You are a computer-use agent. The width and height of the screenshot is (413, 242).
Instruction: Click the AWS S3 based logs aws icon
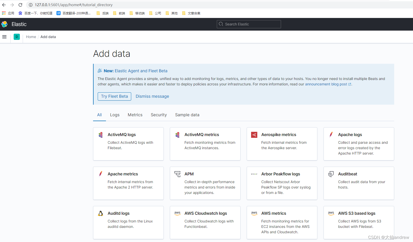coord(331,213)
